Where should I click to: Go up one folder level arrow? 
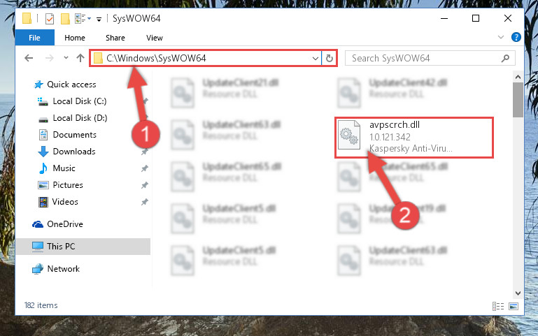coord(80,58)
